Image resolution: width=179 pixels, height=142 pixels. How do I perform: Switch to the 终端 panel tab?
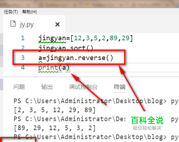tap(120, 87)
